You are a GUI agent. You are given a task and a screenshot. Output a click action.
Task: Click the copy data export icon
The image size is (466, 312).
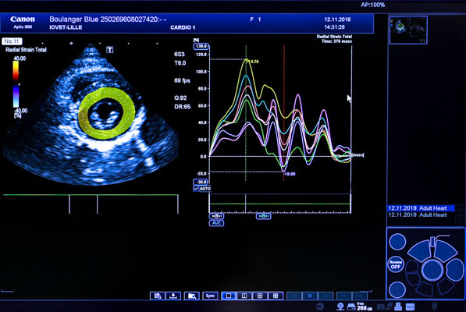click(158, 296)
